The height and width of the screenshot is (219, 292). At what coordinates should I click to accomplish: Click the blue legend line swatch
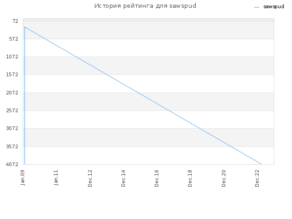click(x=256, y=7)
